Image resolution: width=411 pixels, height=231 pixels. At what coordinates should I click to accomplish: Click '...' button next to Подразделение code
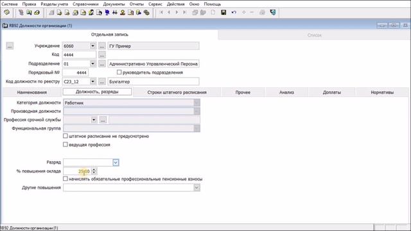coord(101,64)
